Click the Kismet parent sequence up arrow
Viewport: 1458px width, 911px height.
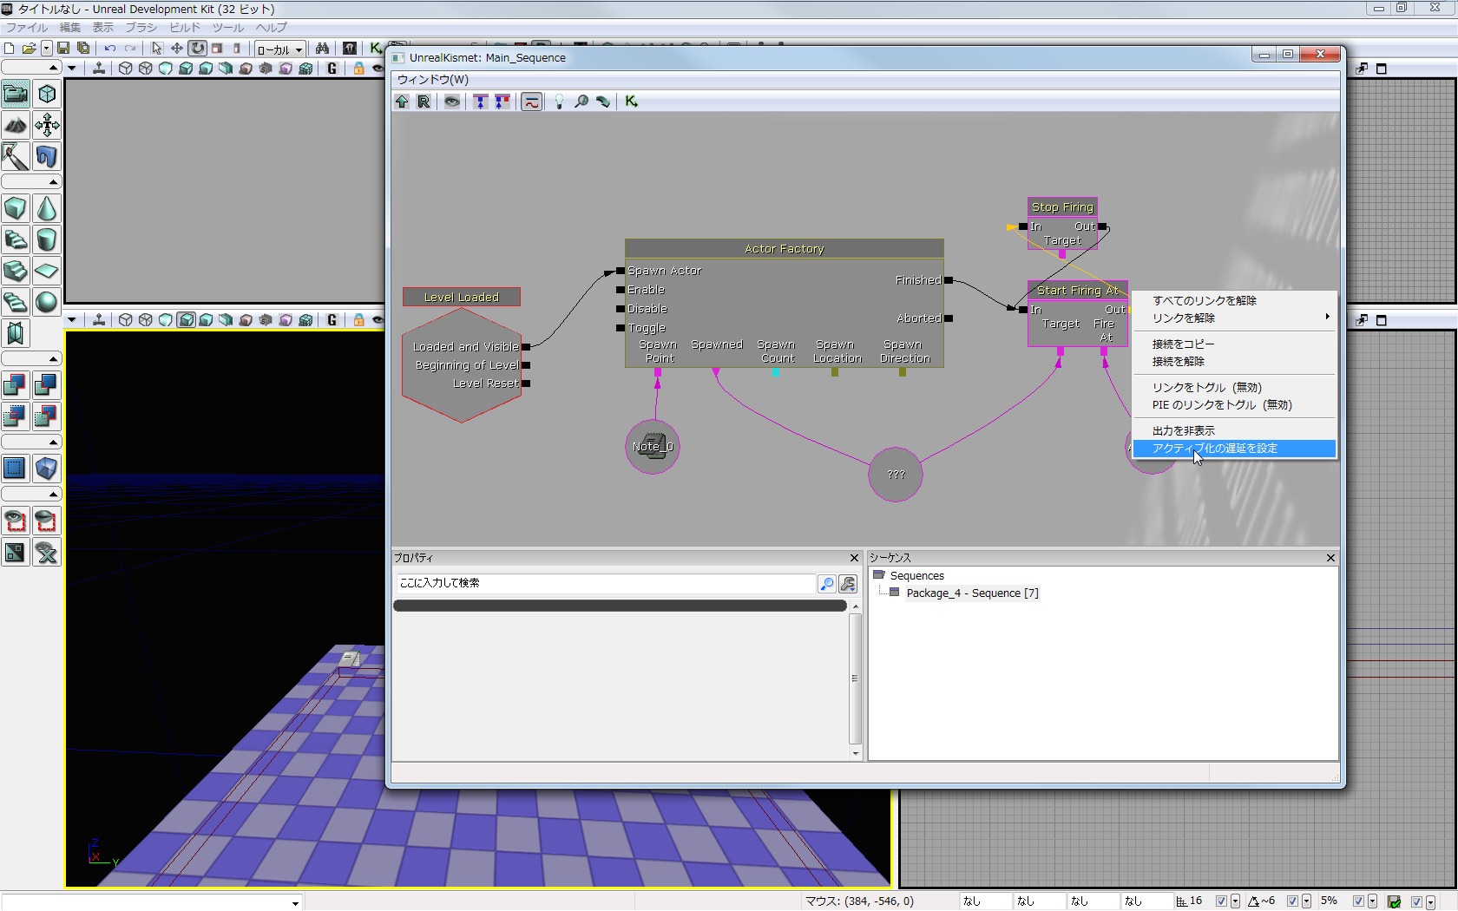[x=402, y=102]
